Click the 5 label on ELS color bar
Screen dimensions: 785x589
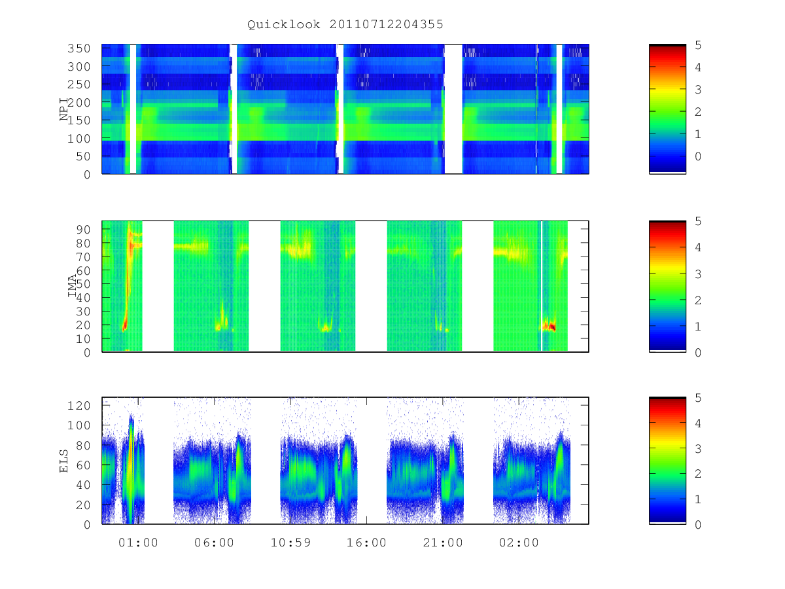(698, 398)
